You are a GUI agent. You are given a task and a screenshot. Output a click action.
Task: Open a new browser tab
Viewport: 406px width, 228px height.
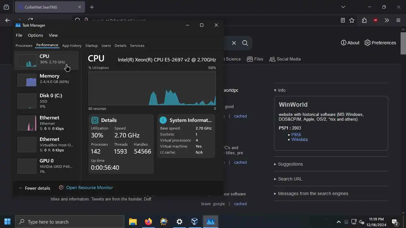coord(92,7)
